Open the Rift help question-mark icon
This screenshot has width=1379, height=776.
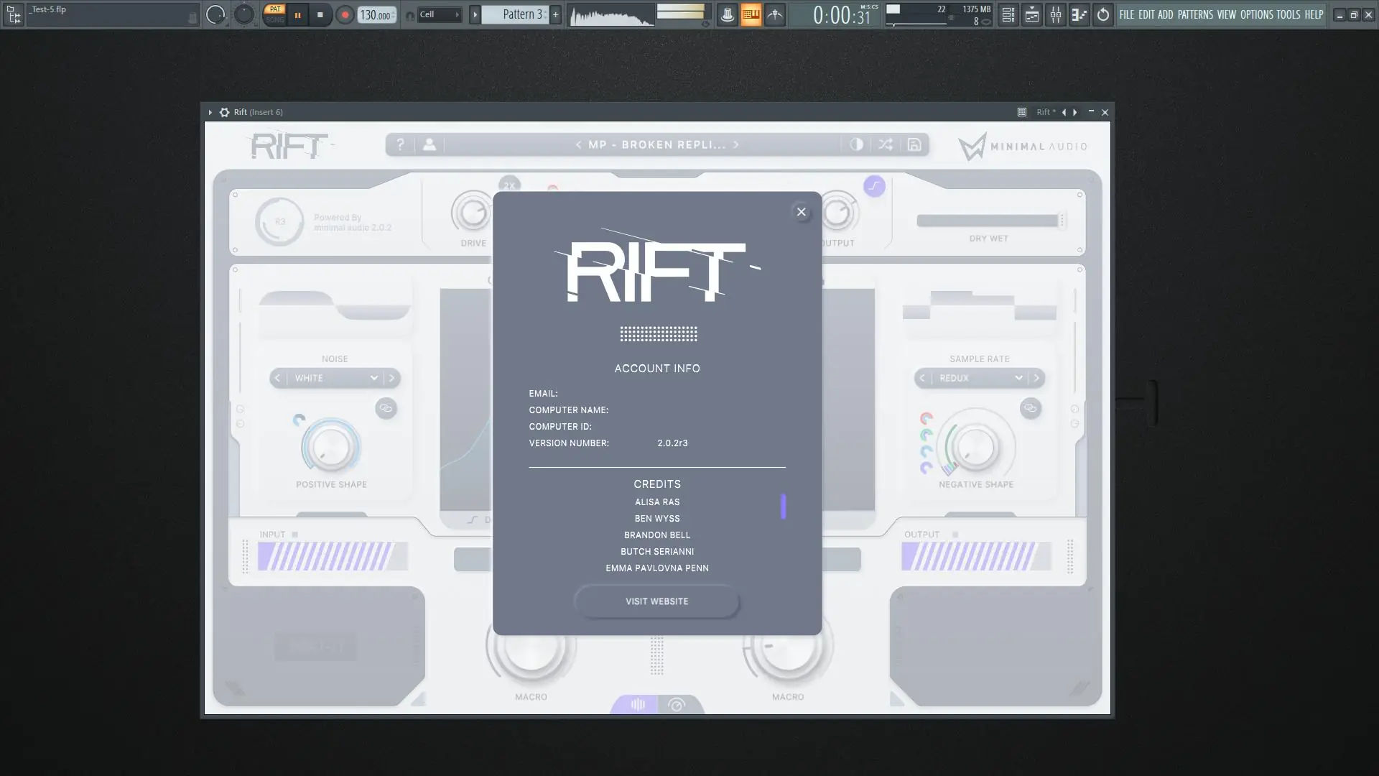(x=400, y=144)
